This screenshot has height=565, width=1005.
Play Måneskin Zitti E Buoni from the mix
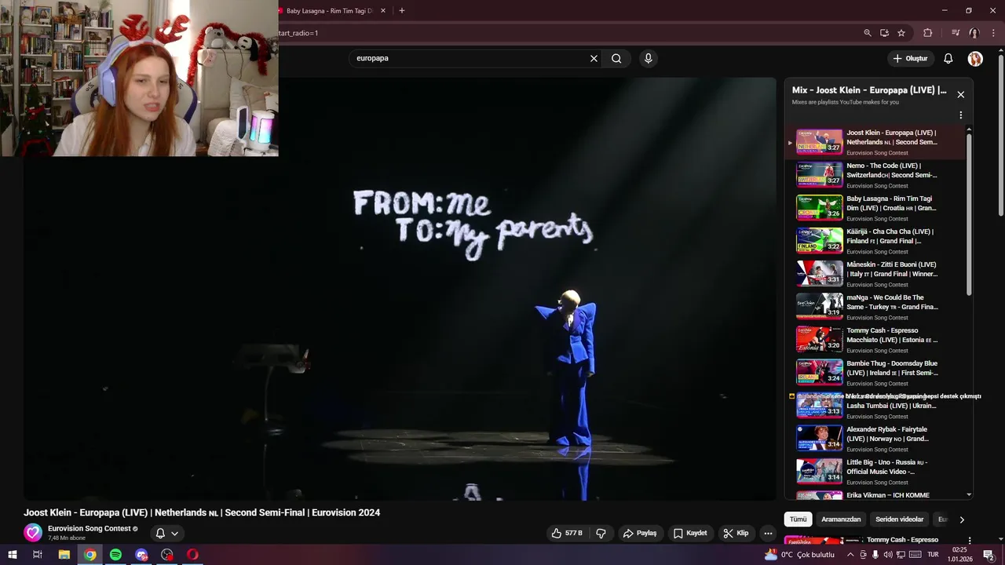pos(875,274)
